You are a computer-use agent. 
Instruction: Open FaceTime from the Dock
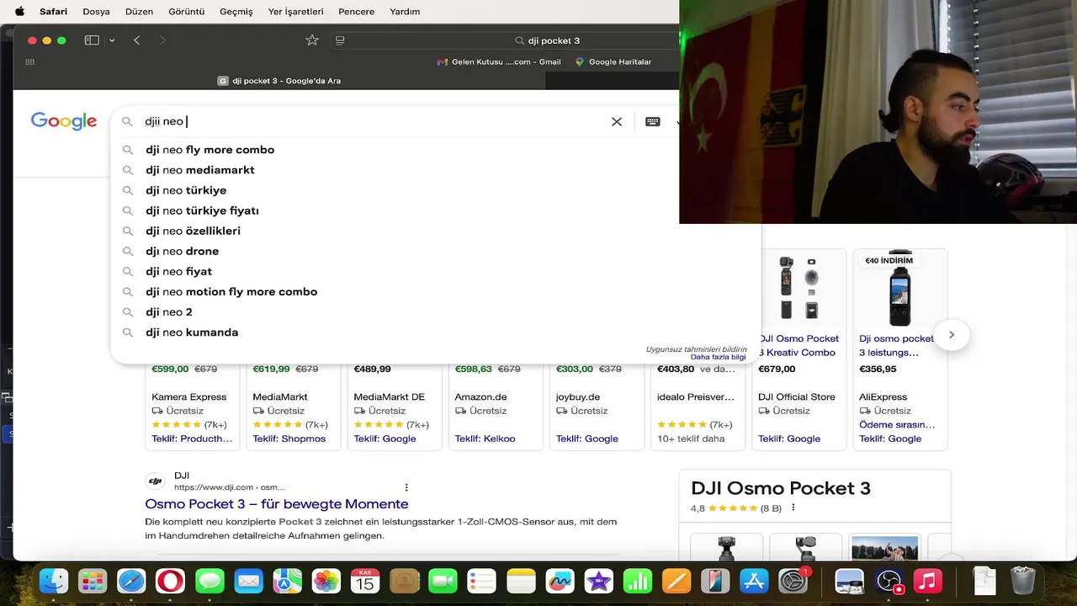443,581
